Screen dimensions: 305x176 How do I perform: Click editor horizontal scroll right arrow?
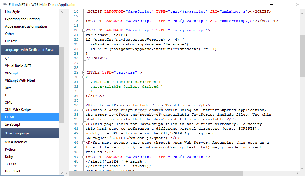(297, 173)
